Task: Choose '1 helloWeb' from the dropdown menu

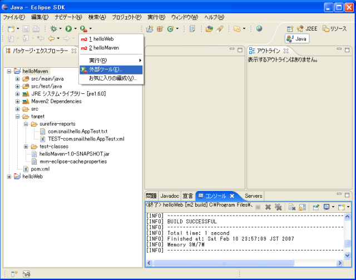Action: (101, 39)
